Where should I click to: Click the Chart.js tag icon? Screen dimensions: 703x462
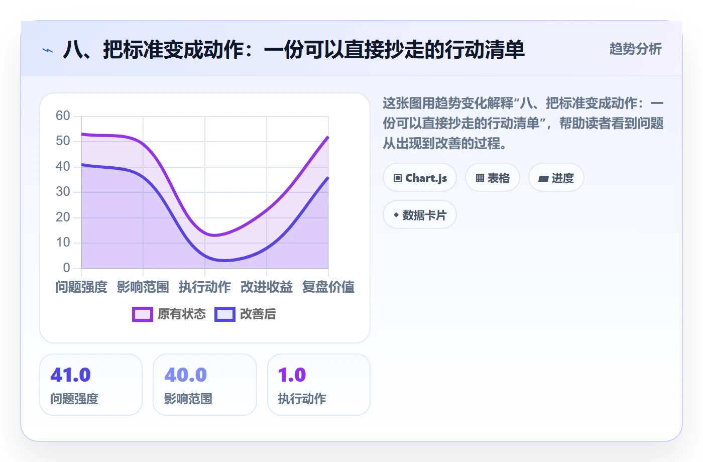tap(398, 178)
